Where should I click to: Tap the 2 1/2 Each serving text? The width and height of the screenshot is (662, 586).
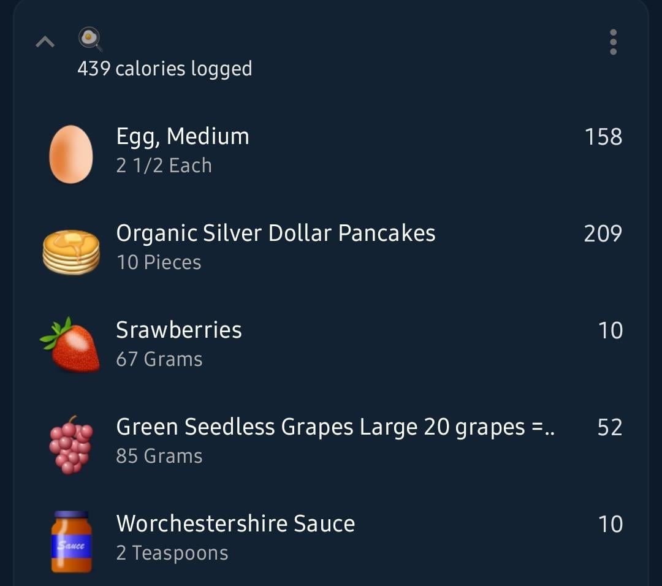click(164, 166)
